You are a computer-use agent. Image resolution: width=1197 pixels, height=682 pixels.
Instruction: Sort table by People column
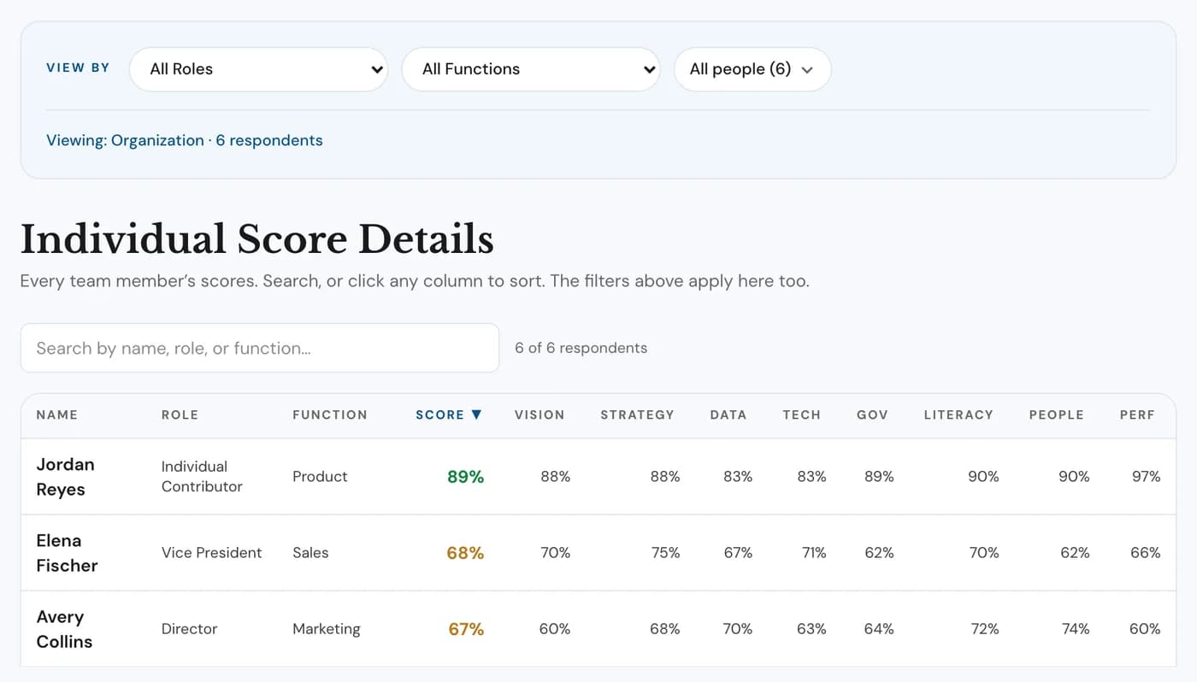coord(1056,414)
